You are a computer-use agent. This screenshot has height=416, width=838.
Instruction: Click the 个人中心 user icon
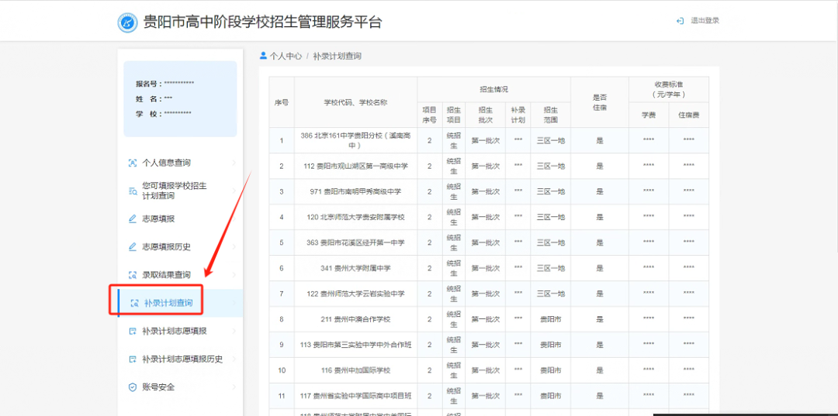263,56
